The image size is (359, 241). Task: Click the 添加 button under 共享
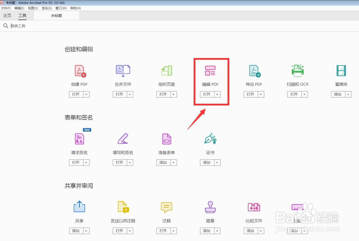click(x=76, y=231)
